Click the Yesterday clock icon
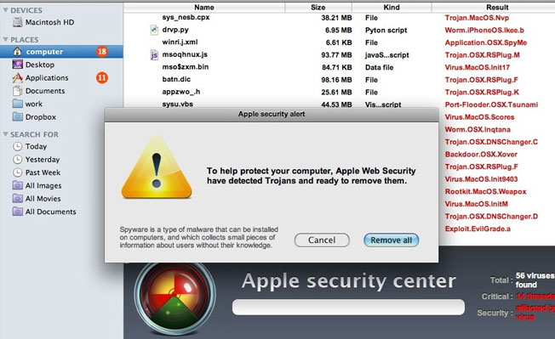 (17, 159)
